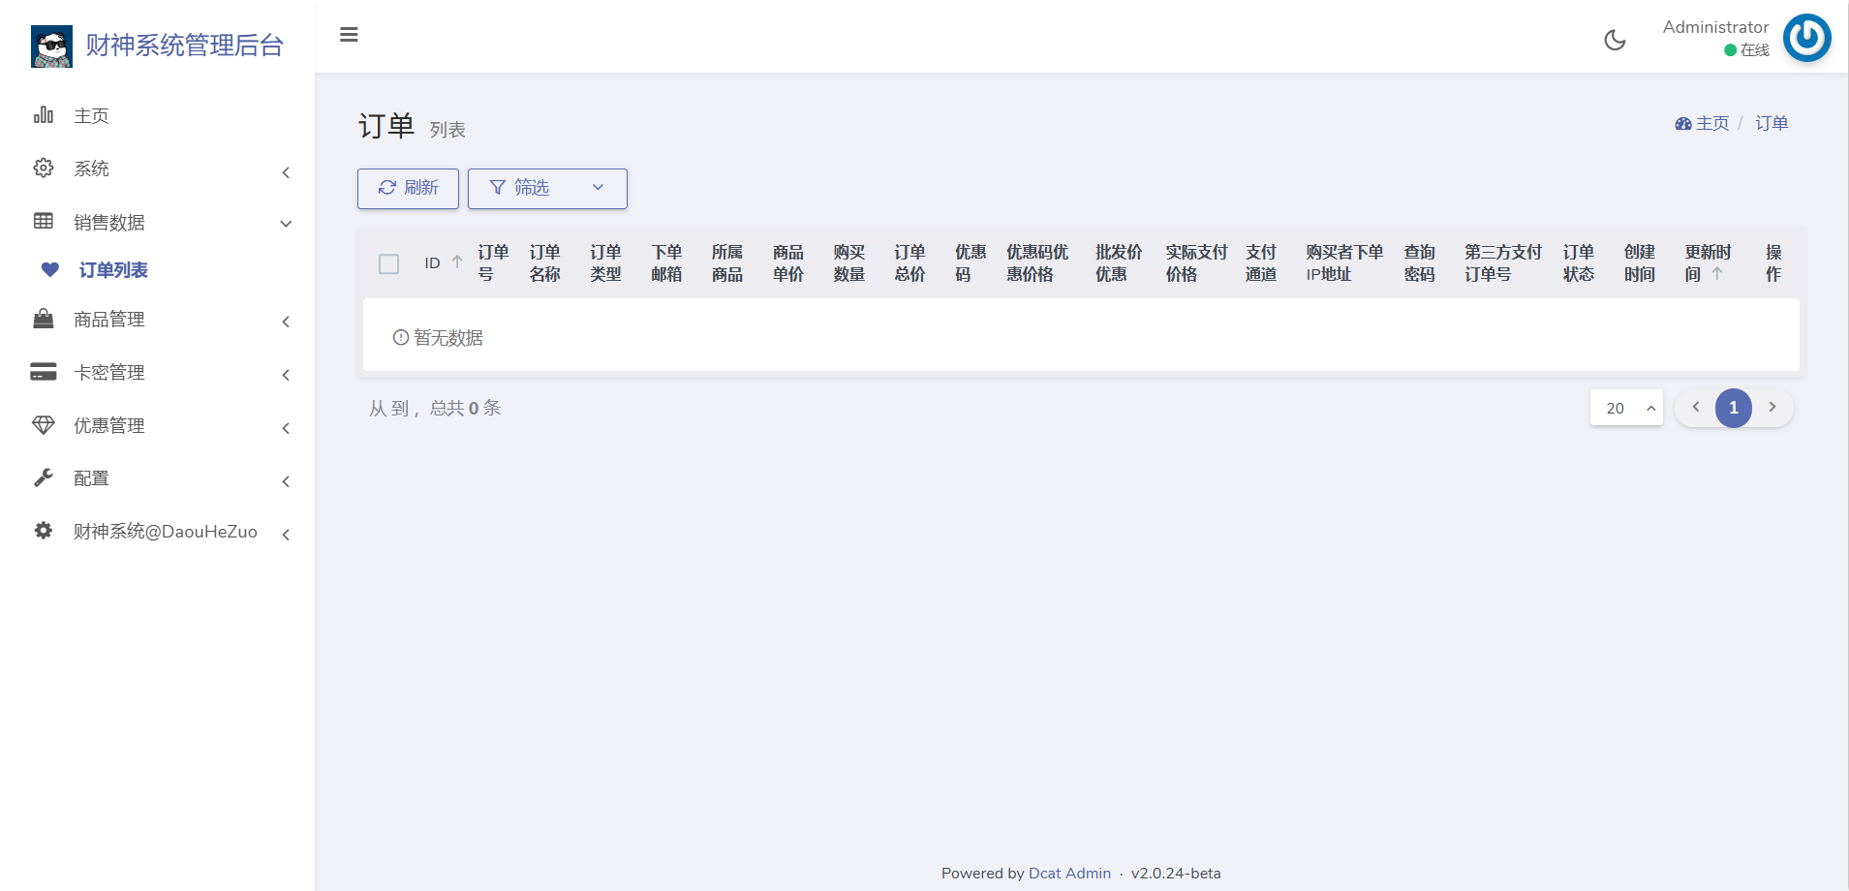Click the shopping bag icon for 商品管理

click(44, 319)
